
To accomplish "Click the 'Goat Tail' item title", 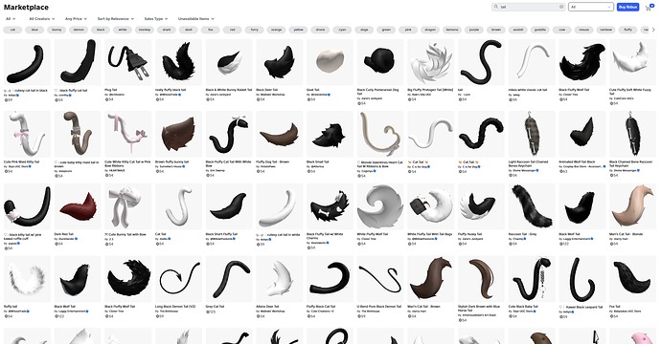I will [x=313, y=90].
